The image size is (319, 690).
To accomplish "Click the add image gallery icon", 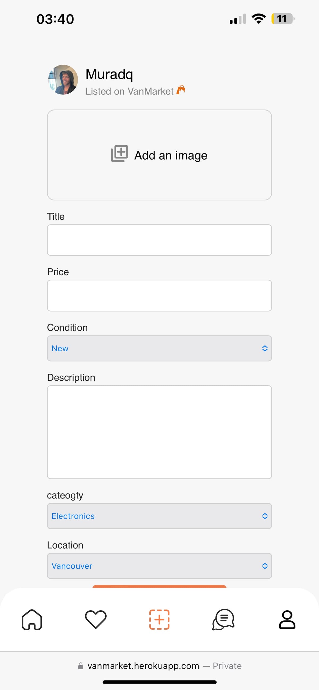I will (119, 153).
